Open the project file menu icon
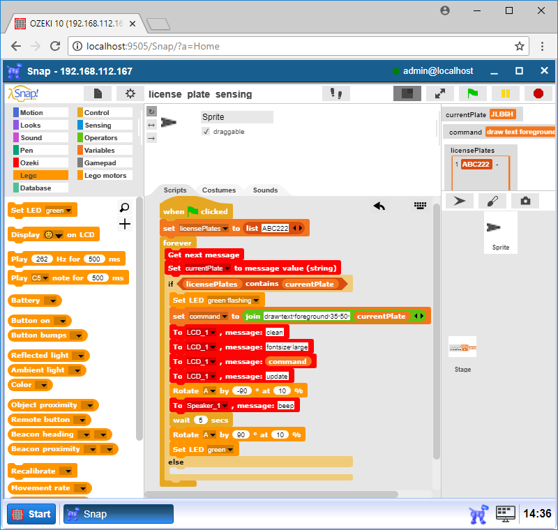This screenshot has width=558, height=530. 98,93
